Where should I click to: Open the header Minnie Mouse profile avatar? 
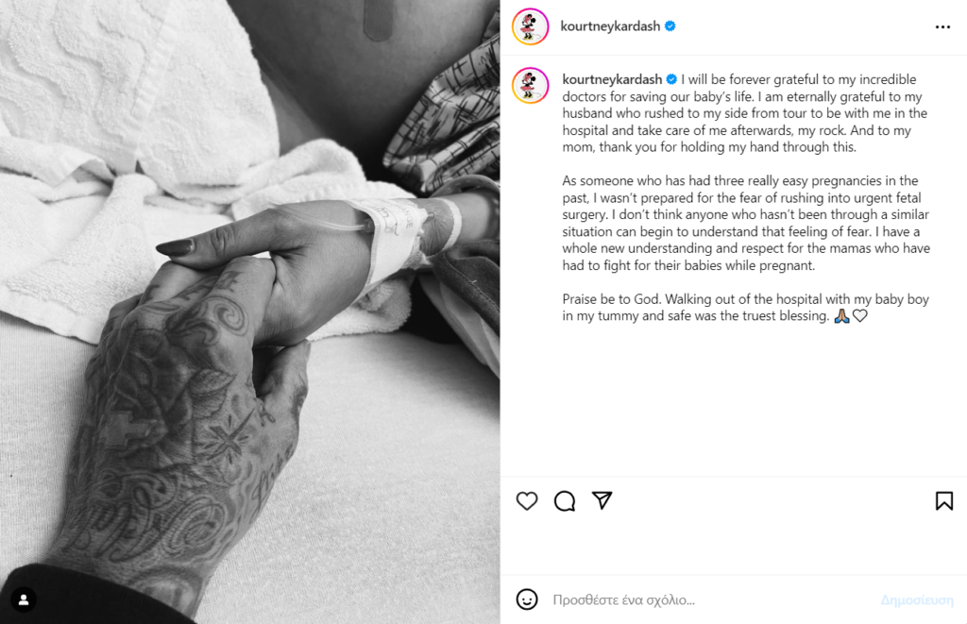(x=531, y=26)
